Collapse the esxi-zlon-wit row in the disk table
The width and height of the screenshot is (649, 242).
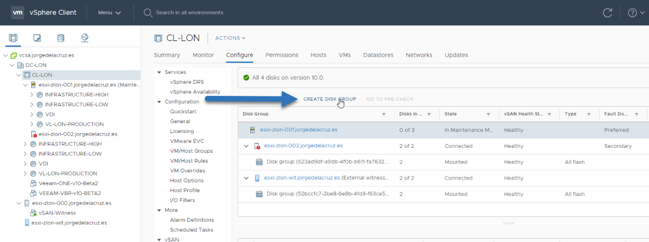tap(246, 178)
